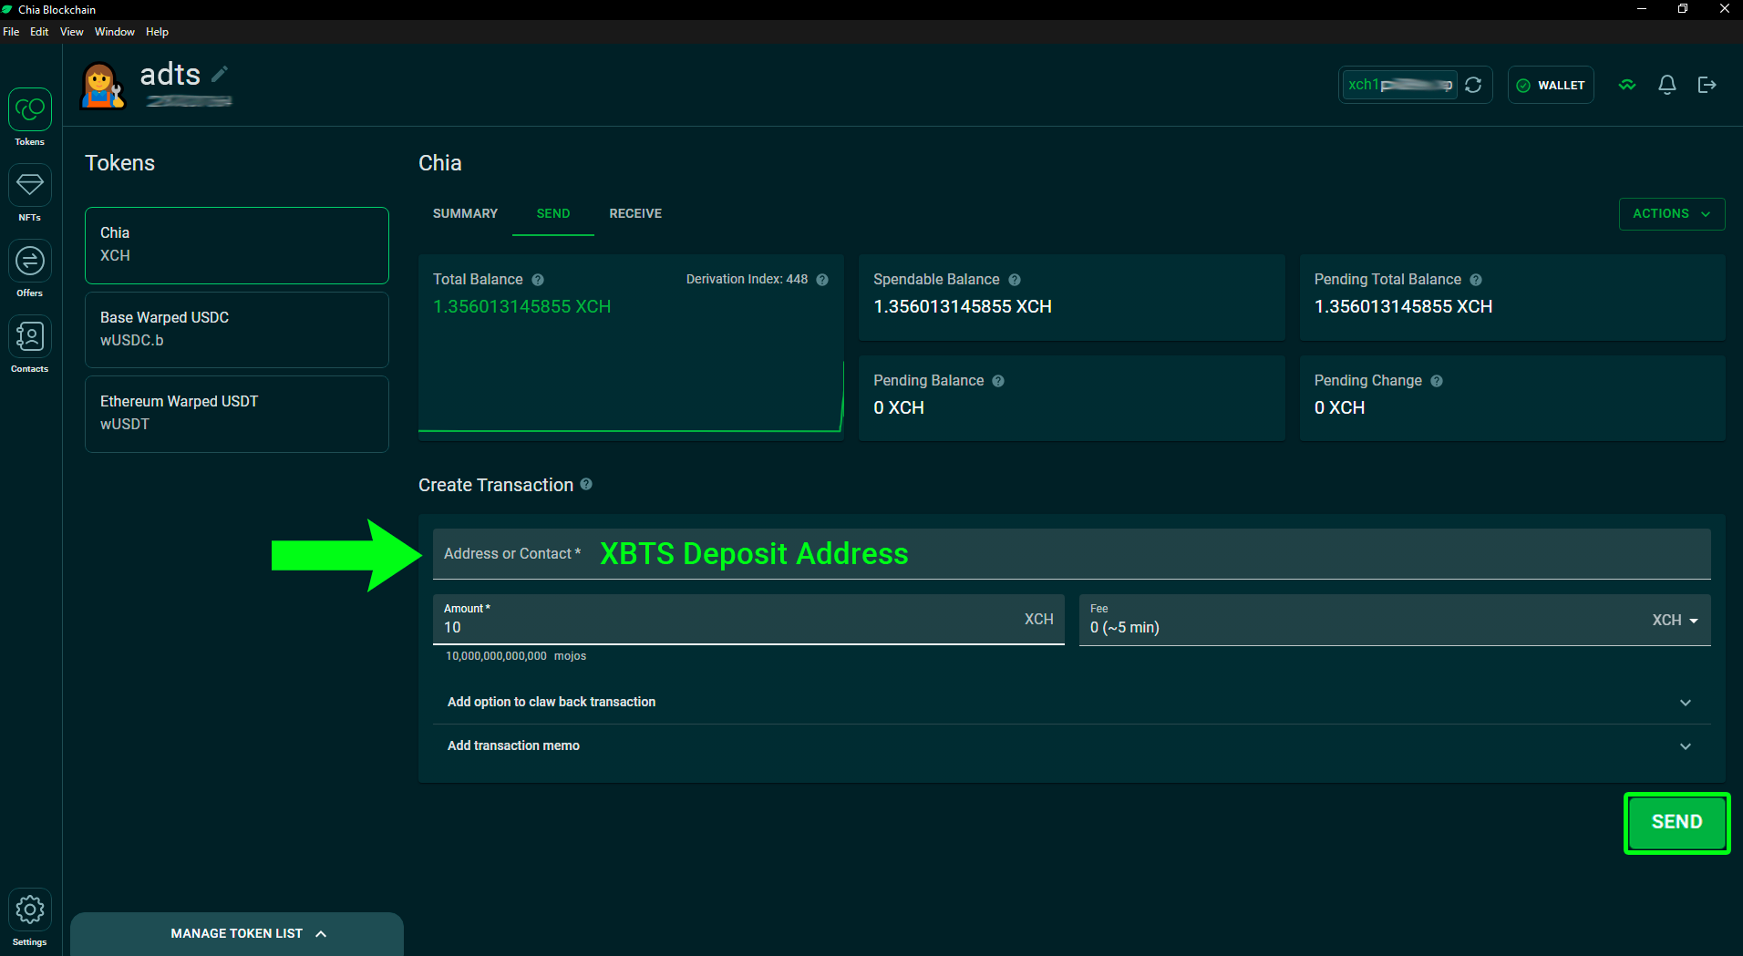Click the Address or Contact field
The width and height of the screenshot is (1743, 956).
[1071, 554]
